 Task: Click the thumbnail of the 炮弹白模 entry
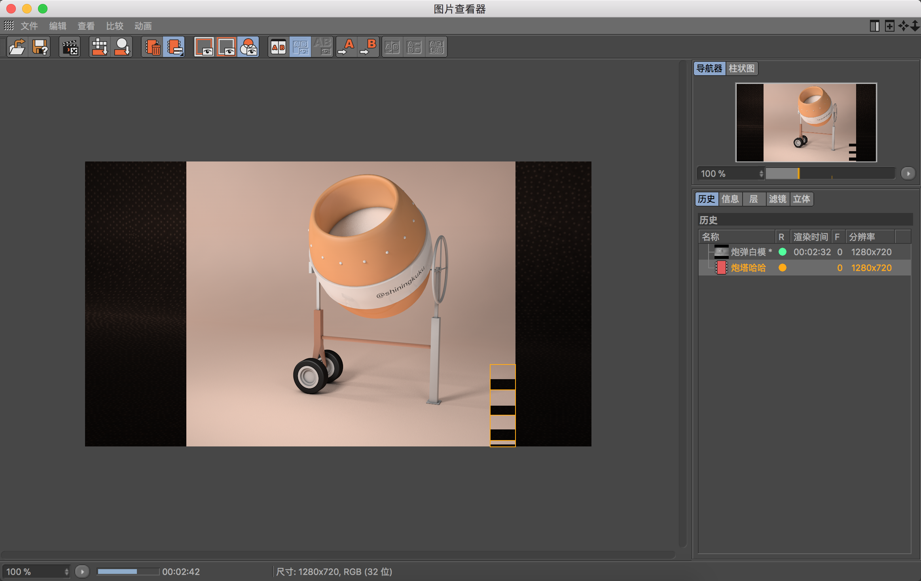[x=721, y=252]
